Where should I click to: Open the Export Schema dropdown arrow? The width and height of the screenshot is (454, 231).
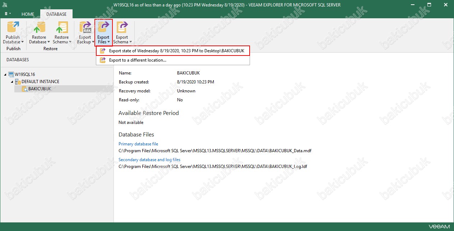coord(130,42)
